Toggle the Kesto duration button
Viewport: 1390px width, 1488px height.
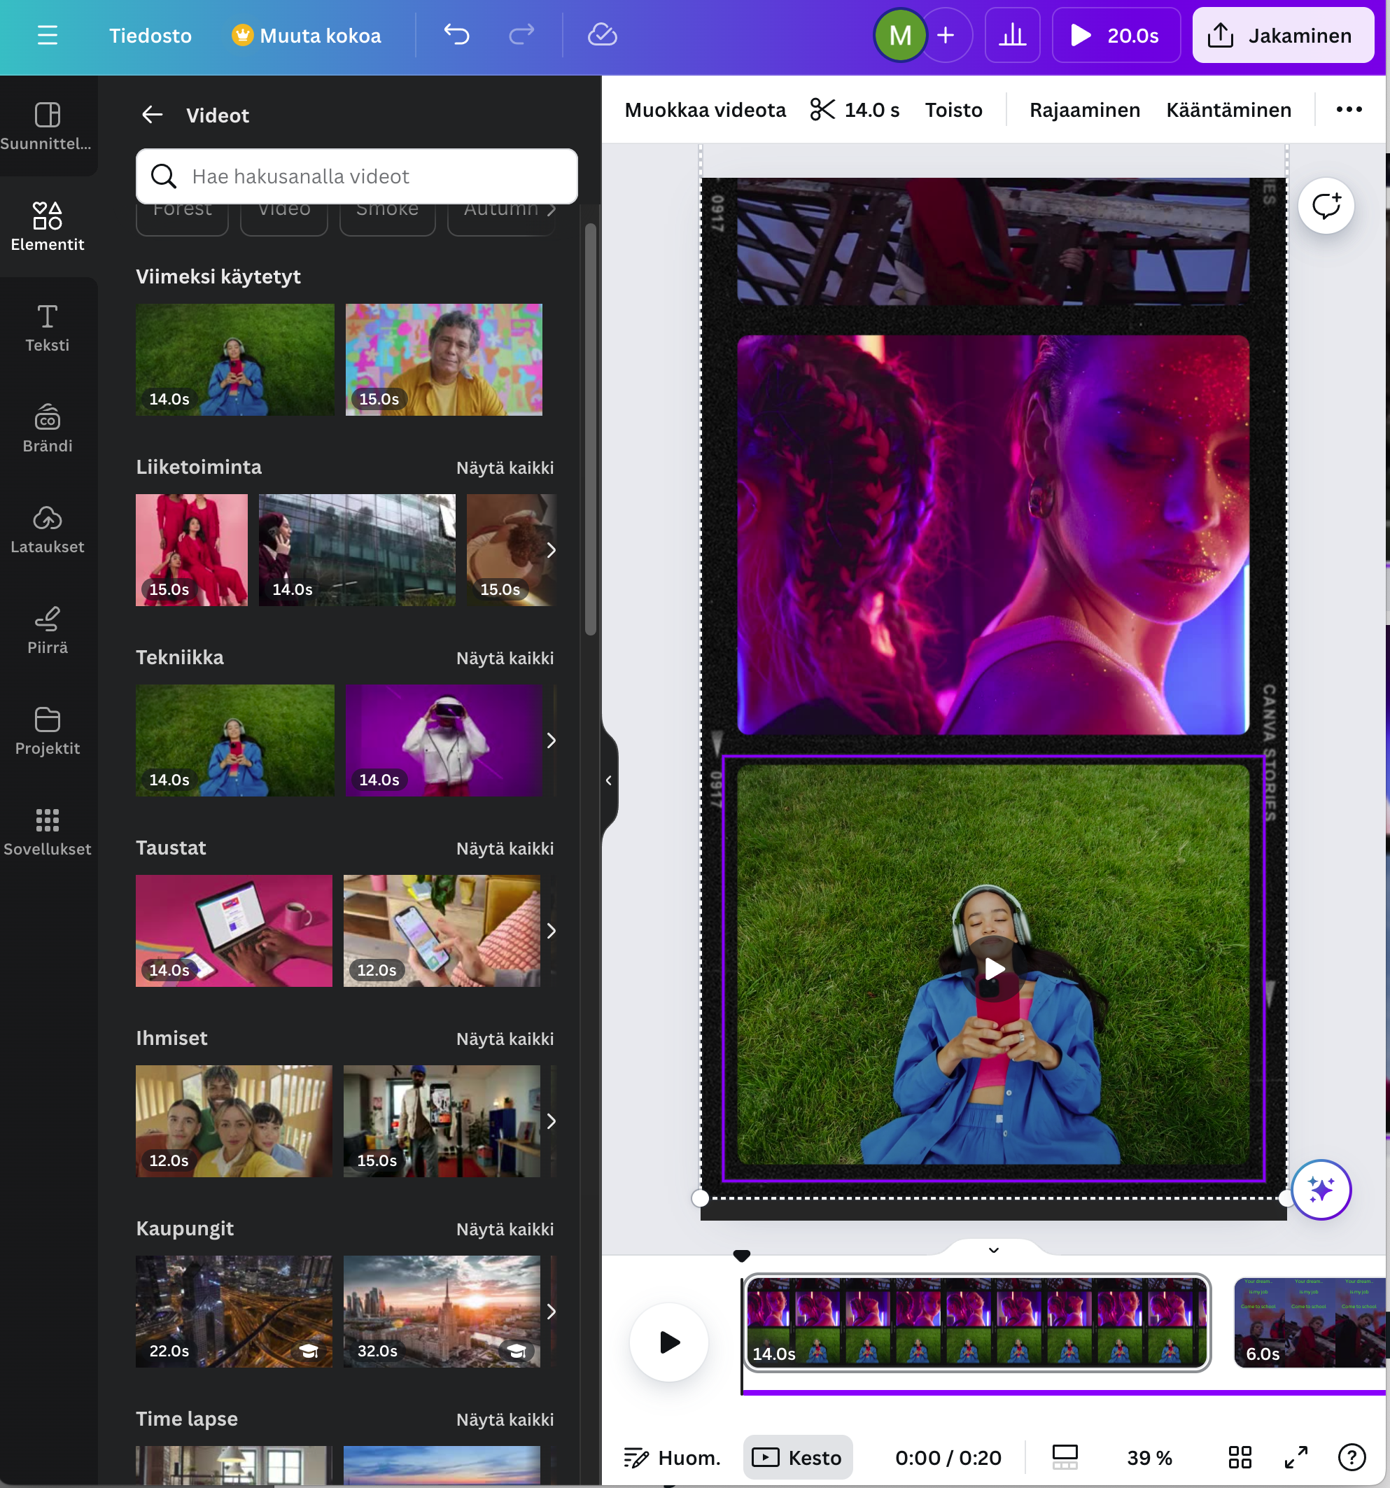[797, 1457]
